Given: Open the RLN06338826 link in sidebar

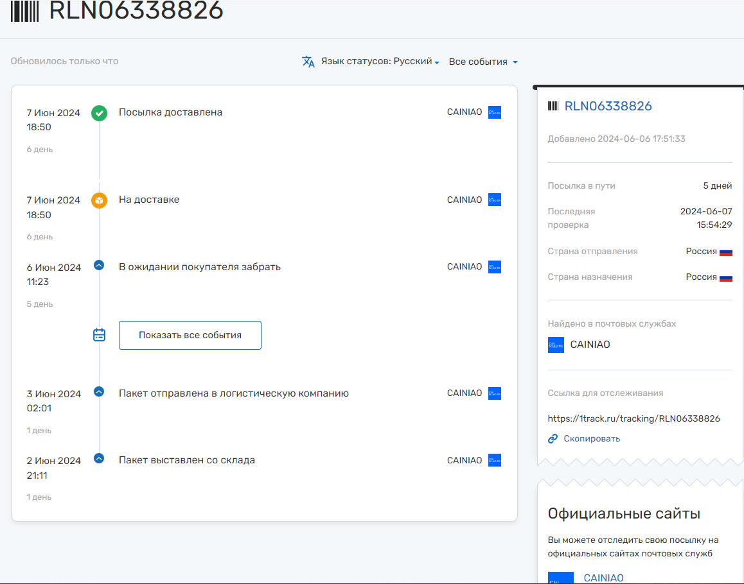Looking at the screenshot, I should [x=608, y=107].
